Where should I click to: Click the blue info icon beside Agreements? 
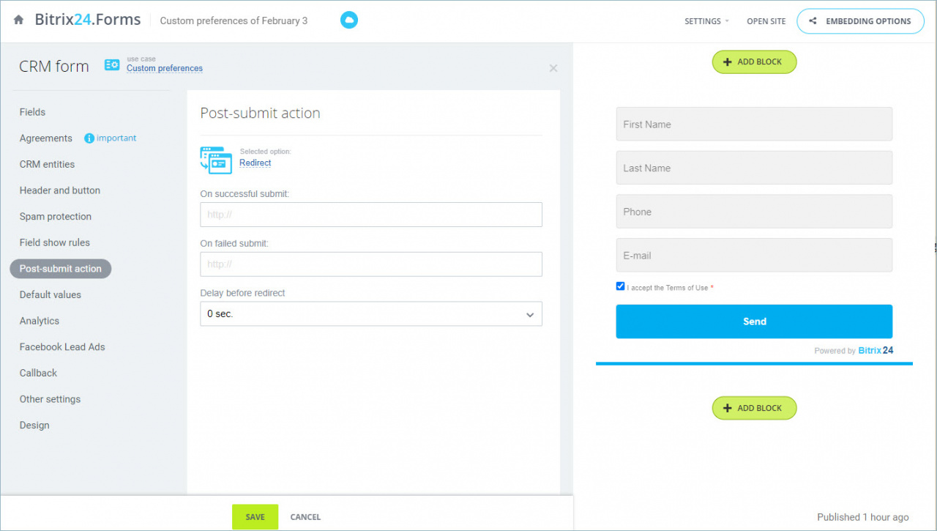point(89,138)
